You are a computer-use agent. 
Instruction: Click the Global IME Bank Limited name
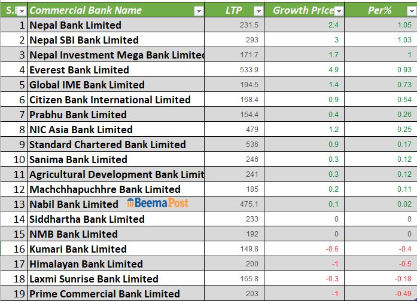coord(87,85)
